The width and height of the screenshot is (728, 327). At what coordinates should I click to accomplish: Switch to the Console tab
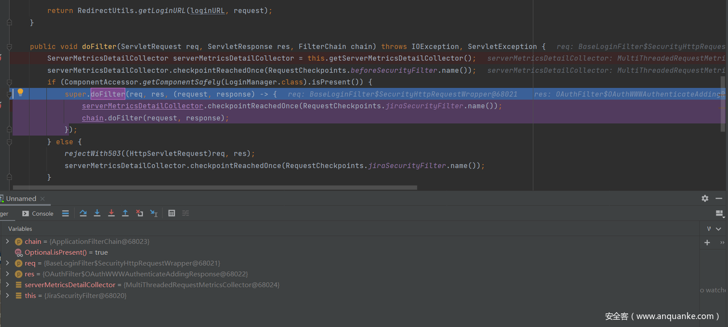(38, 214)
